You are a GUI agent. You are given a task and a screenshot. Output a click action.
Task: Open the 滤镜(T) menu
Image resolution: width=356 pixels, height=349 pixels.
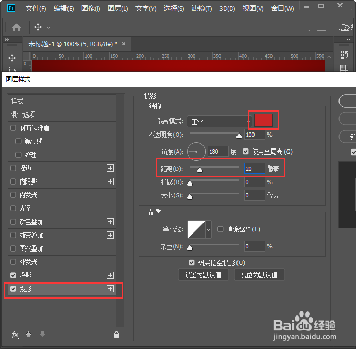pos(201,9)
